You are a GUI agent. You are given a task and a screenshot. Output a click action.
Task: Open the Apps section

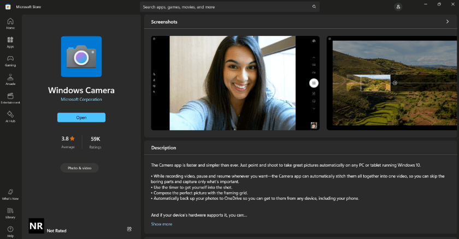10,42
